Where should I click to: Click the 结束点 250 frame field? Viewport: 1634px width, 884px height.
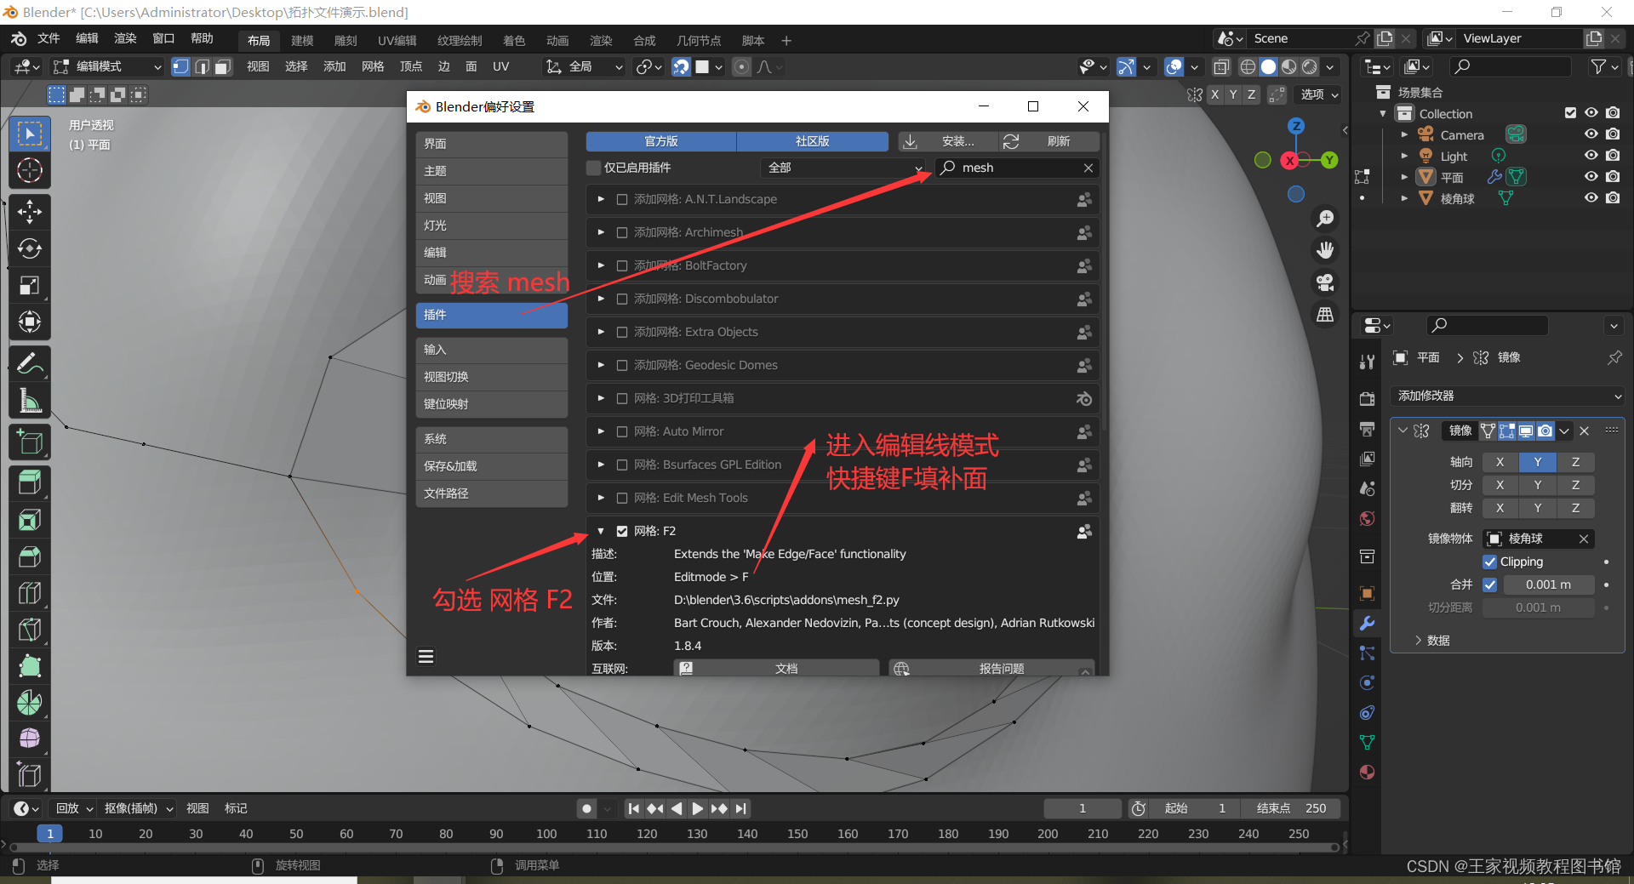click(1291, 808)
